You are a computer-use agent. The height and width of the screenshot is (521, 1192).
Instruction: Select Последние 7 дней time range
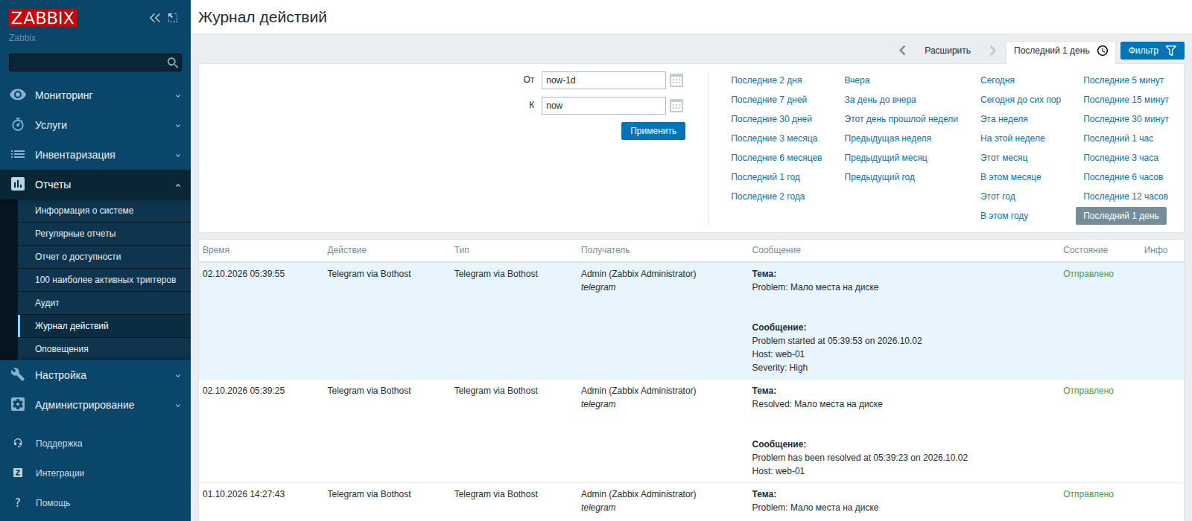pos(769,100)
